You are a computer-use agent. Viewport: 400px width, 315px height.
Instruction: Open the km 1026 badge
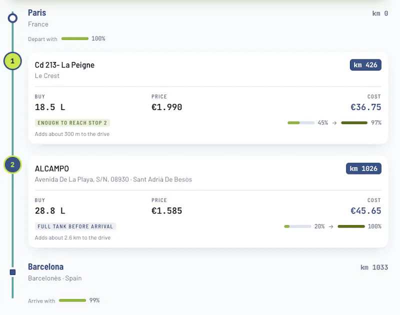(x=363, y=168)
